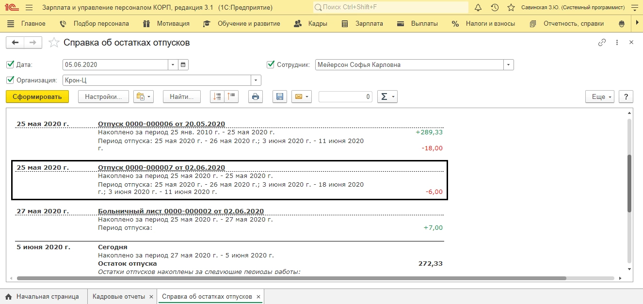The width and height of the screenshot is (643, 304).
Task: Open favorites star in title bar
Action: pos(511,8)
